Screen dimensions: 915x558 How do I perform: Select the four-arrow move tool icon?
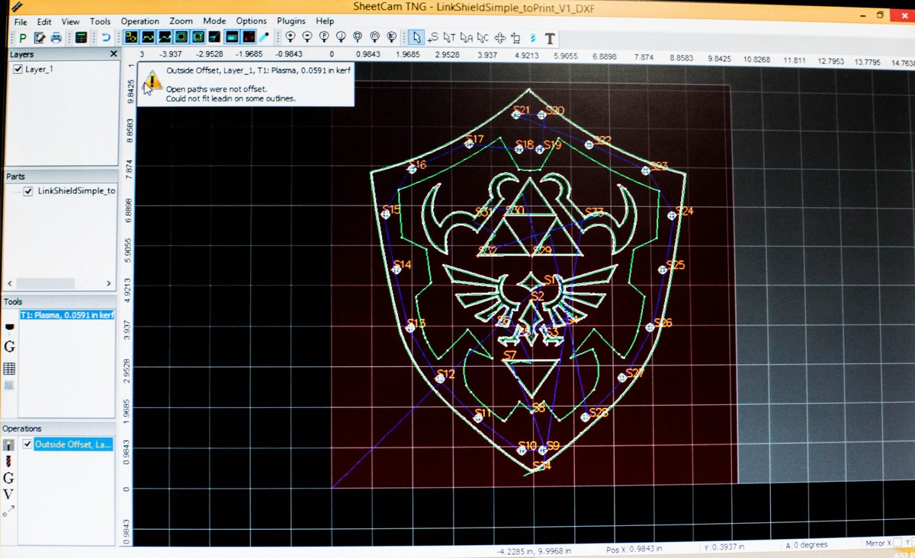499,37
